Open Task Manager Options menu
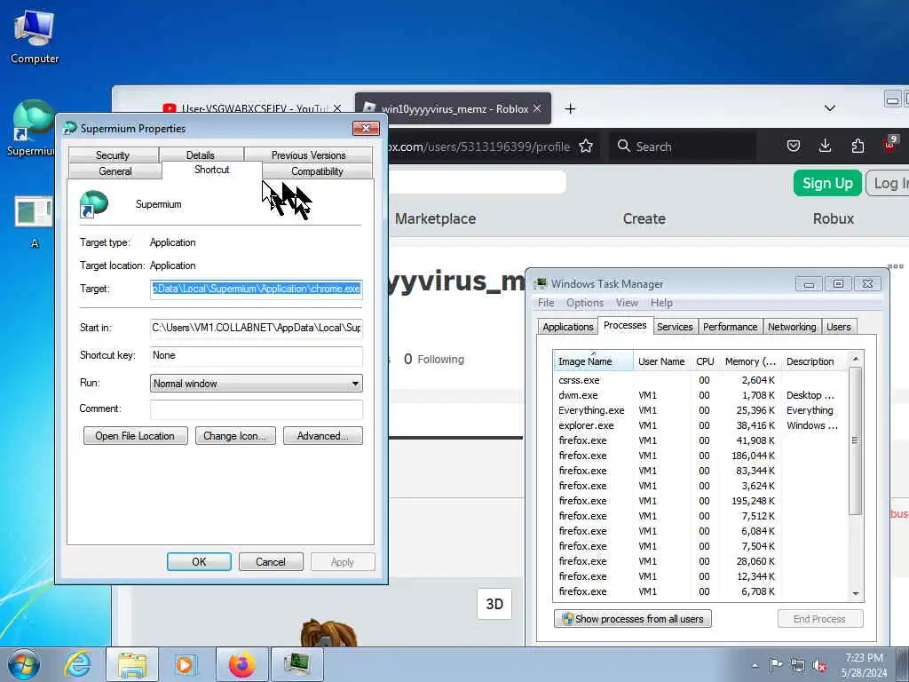 click(x=585, y=303)
